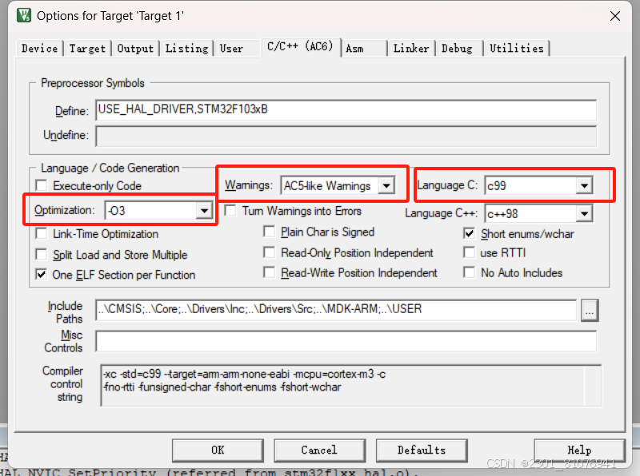Toggle Read-Only Position Independent
The width and height of the screenshot is (640, 476).
click(269, 252)
